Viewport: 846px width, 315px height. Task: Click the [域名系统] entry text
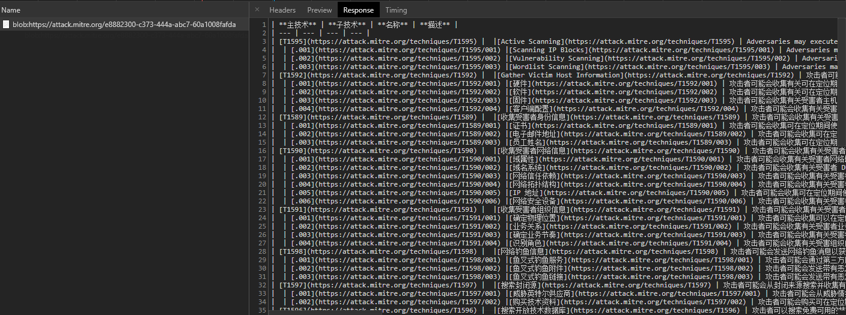tap(528, 167)
